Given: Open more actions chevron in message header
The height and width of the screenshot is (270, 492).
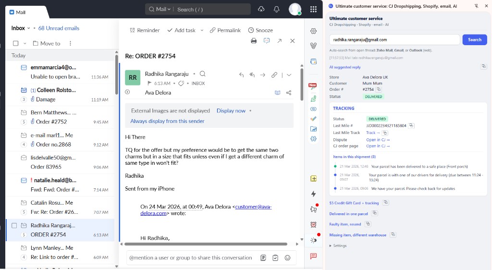Looking at the screenshot, I should 289,75.
